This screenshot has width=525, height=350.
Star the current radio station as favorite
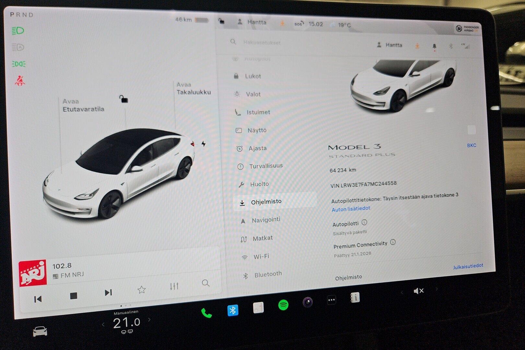pos(142,289)
